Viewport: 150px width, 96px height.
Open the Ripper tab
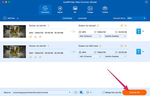tap(60, 10)
